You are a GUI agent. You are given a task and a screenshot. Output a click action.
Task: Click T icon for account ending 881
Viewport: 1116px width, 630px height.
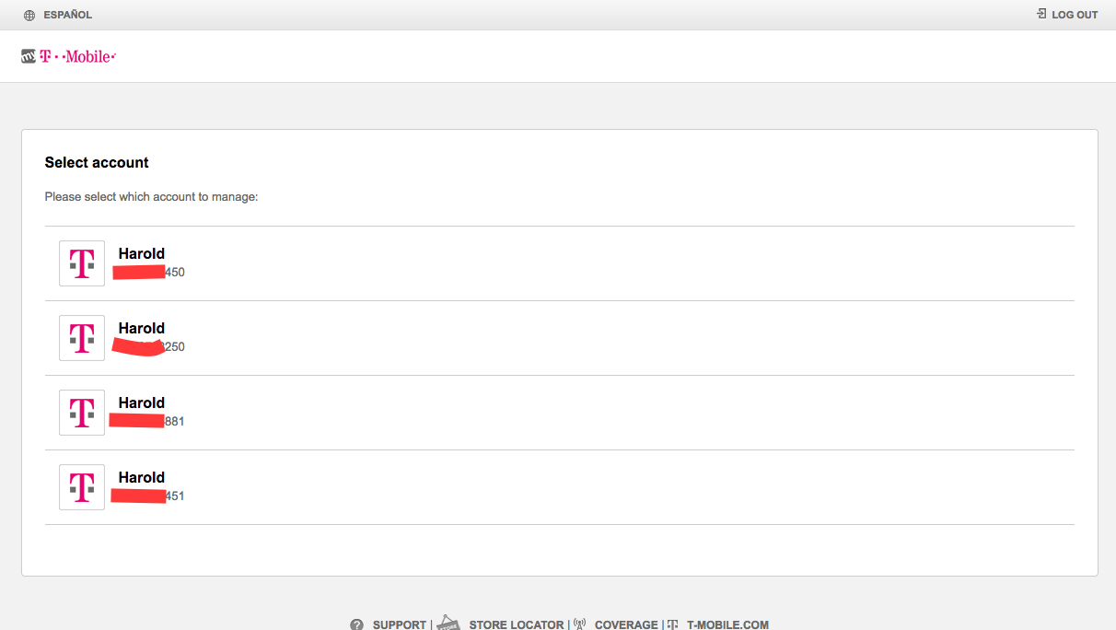click(x=82, y=413)
